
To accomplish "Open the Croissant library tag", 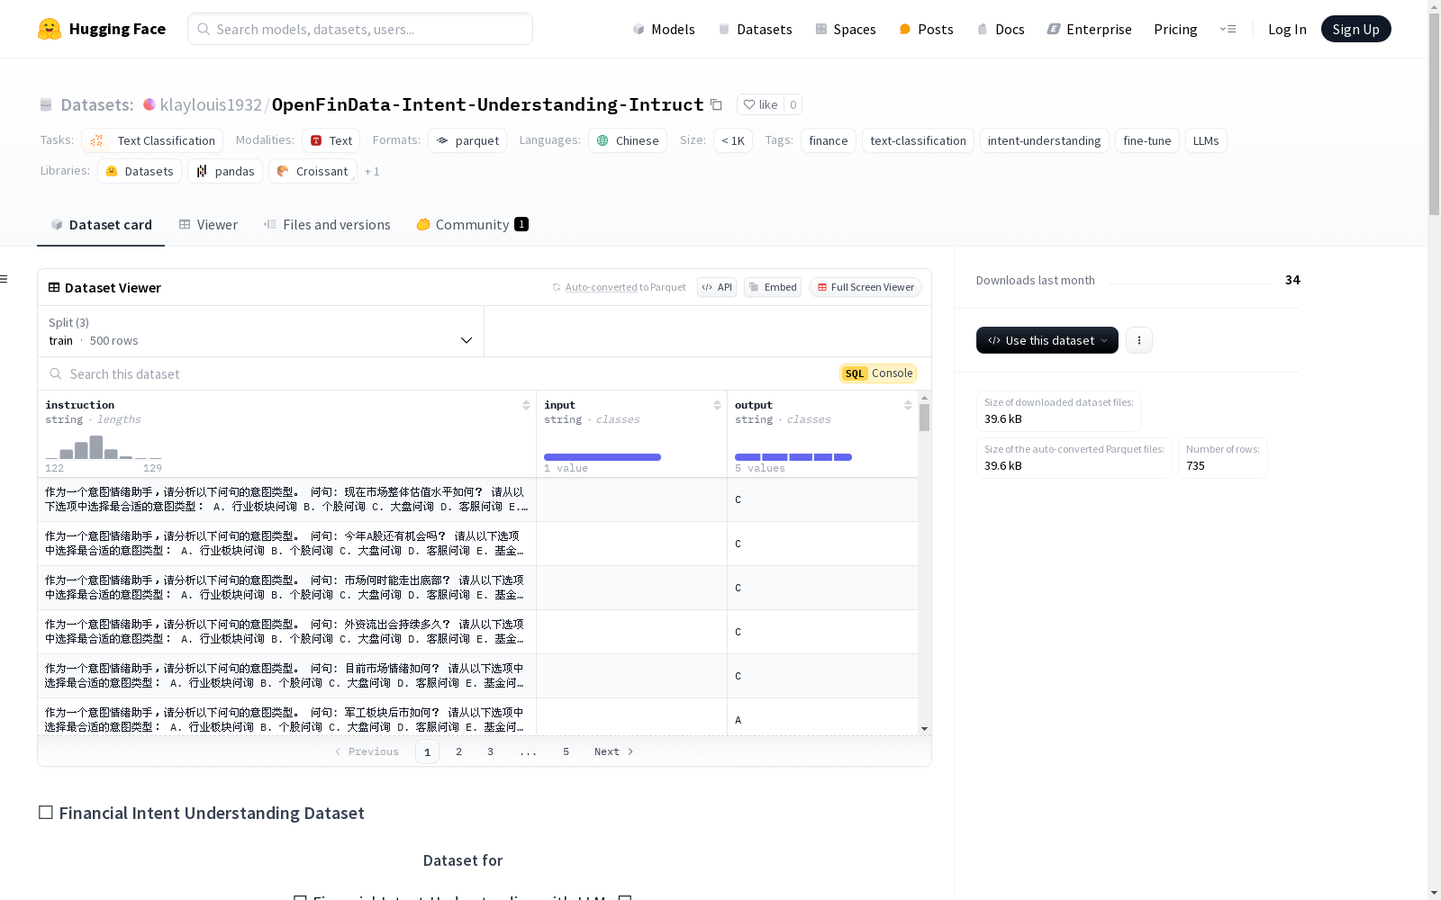I will (313, 171).
